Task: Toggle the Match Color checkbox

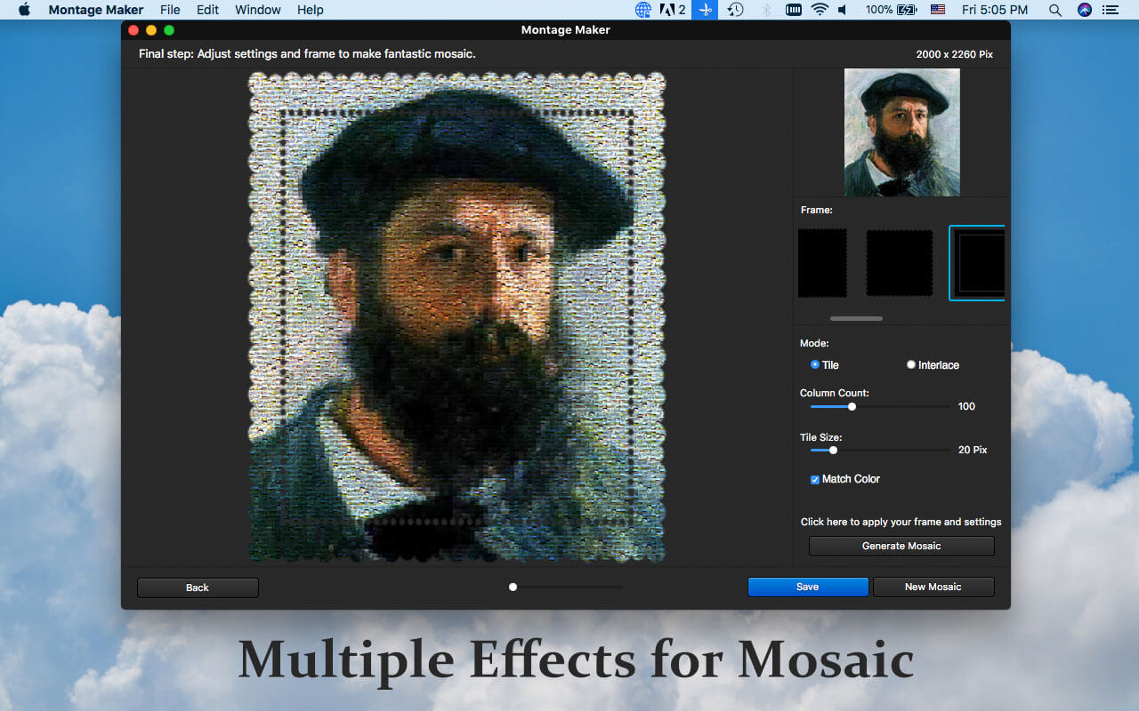Action: pos(815,479)
